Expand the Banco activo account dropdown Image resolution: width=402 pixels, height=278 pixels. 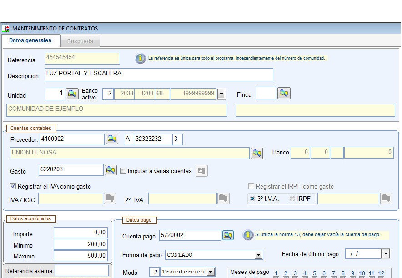pyautogui.click(x=221, y=94)
